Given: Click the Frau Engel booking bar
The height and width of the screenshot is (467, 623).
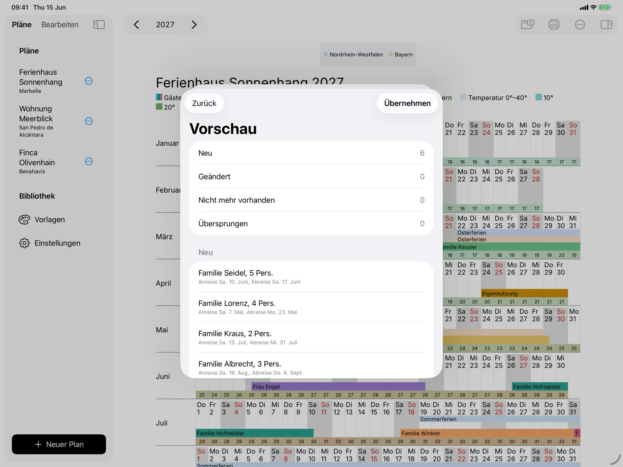Looking at the screenshot, I should tap(338, 386).
